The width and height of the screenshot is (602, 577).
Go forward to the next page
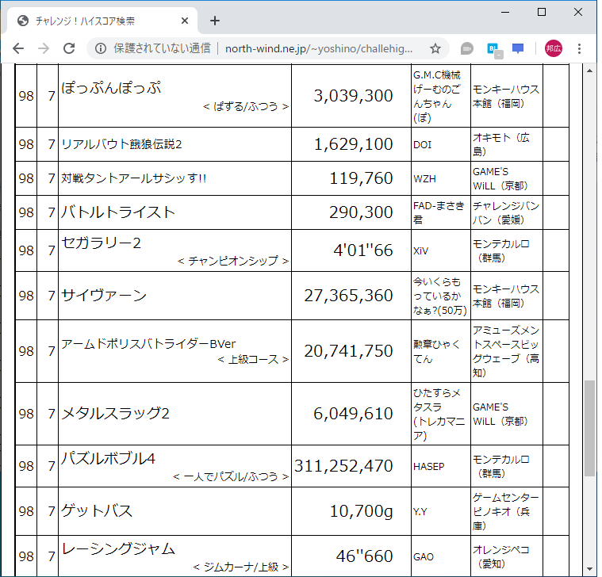(44, 48)
